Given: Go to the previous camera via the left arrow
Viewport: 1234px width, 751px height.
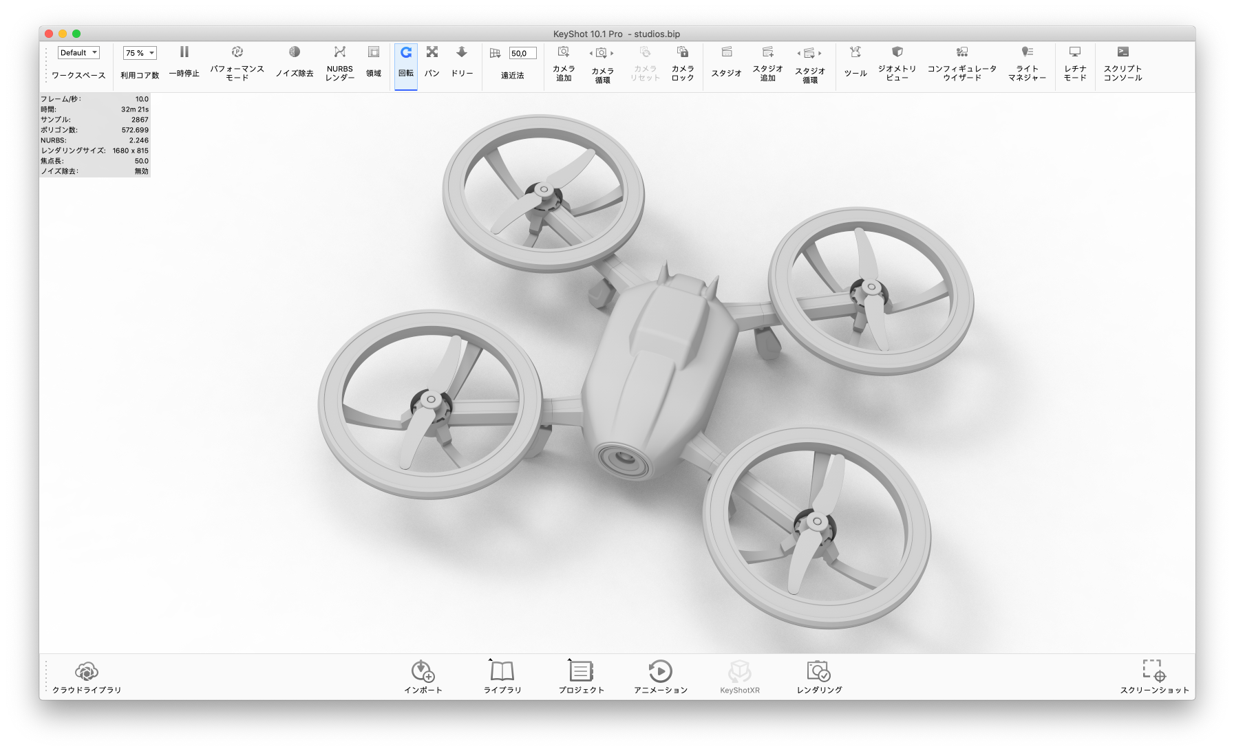Looking at the screenshot, I should [x=591, y=53].
